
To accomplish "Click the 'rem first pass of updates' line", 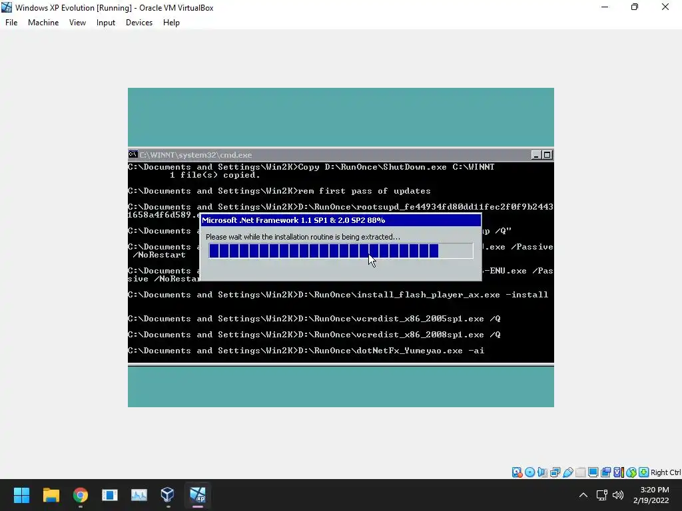I will pyautogui.click(x=279, y=191).
